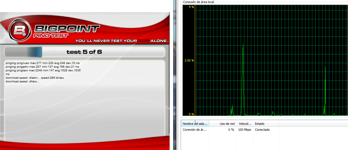This screenshot has width=348, height=150.
Task: Click the 'Conexión de área local' graph title
Action: click(x=198, y=2)
